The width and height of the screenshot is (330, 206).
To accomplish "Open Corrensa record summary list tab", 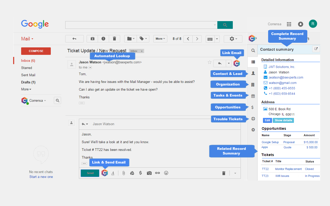I will 253,62.
